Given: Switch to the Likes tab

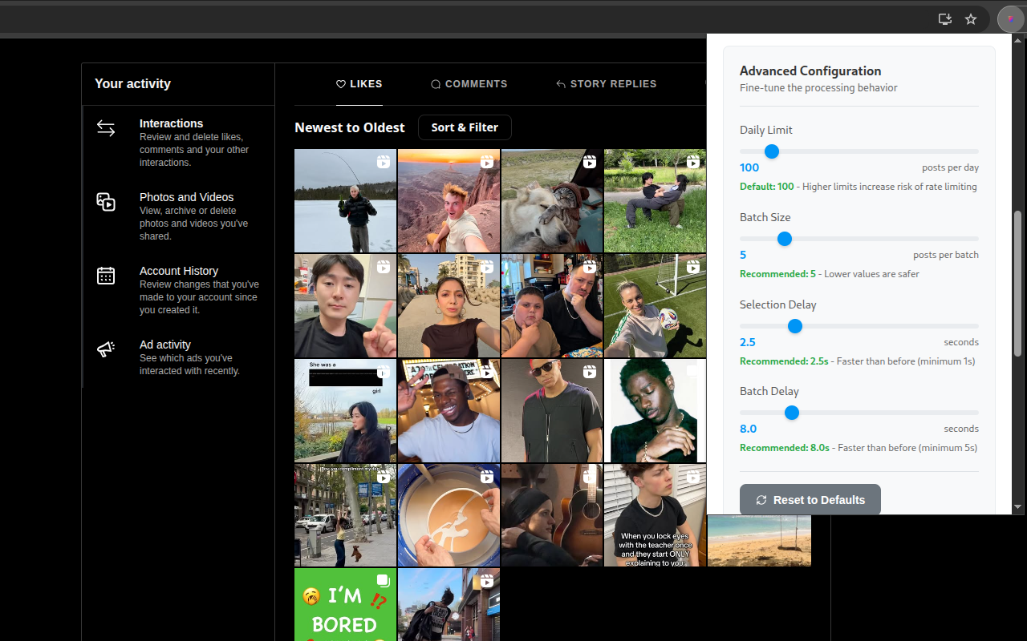Looking at the screenshot, I should click(x=359, y=84).
